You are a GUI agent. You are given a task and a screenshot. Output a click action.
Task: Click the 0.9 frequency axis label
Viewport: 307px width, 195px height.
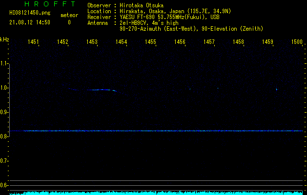pyautogui.click(x=4, y=112)
